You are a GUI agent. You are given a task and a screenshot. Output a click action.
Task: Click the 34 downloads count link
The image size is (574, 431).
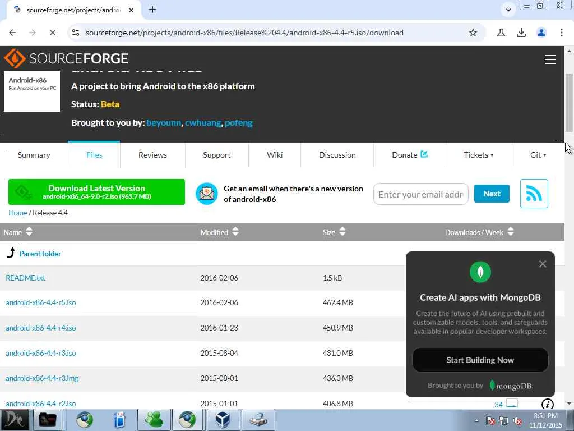pyautogui.click(x=498, y=405)
